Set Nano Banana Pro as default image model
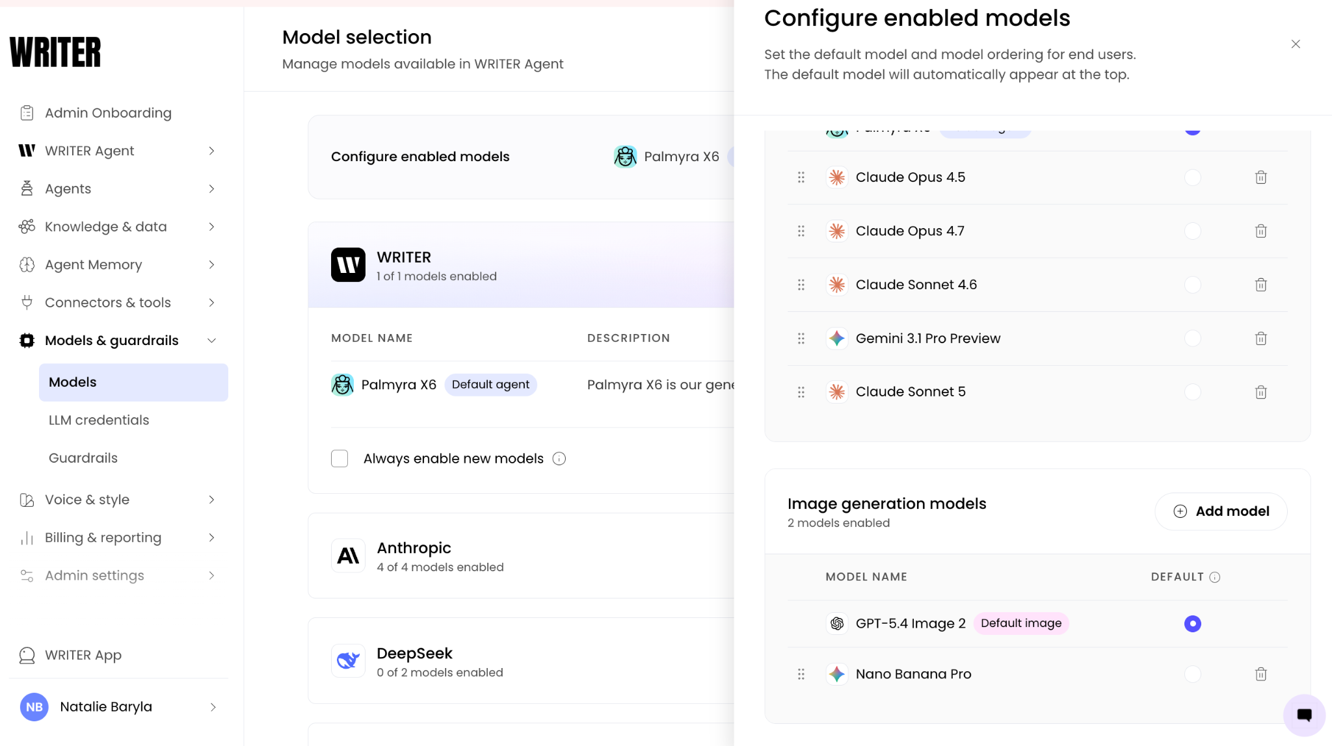1332x746 pixels. (x=1192, y=674)
